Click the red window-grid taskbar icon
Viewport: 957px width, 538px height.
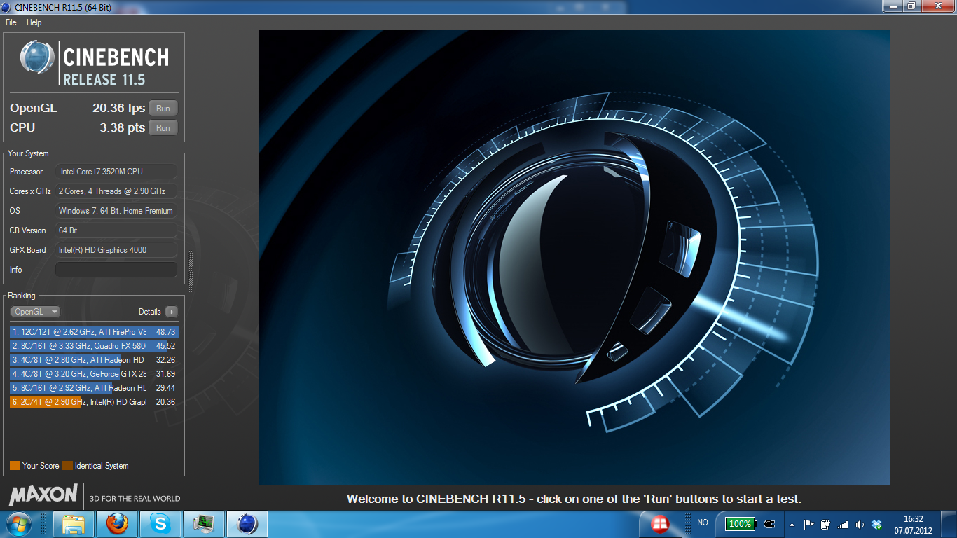(x=659, y=524)
